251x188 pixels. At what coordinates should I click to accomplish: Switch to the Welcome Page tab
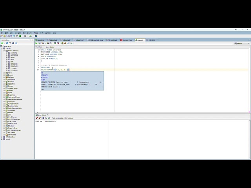point(126,40)
